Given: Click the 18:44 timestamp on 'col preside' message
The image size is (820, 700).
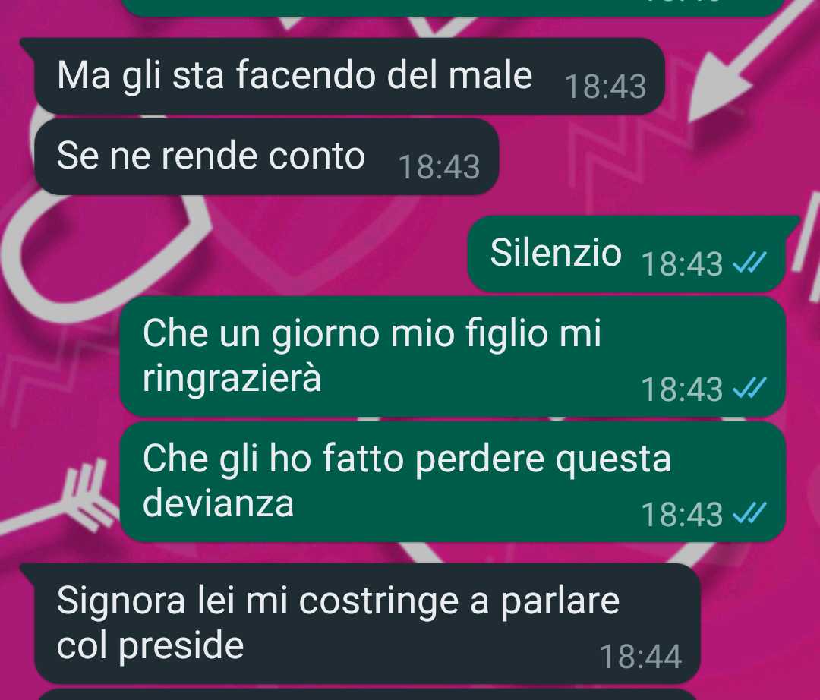Looking at the screenshot, I should (641, 657).
